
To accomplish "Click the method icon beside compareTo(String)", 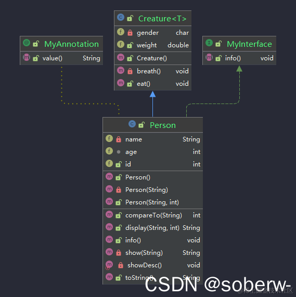I will click(109, 214).
